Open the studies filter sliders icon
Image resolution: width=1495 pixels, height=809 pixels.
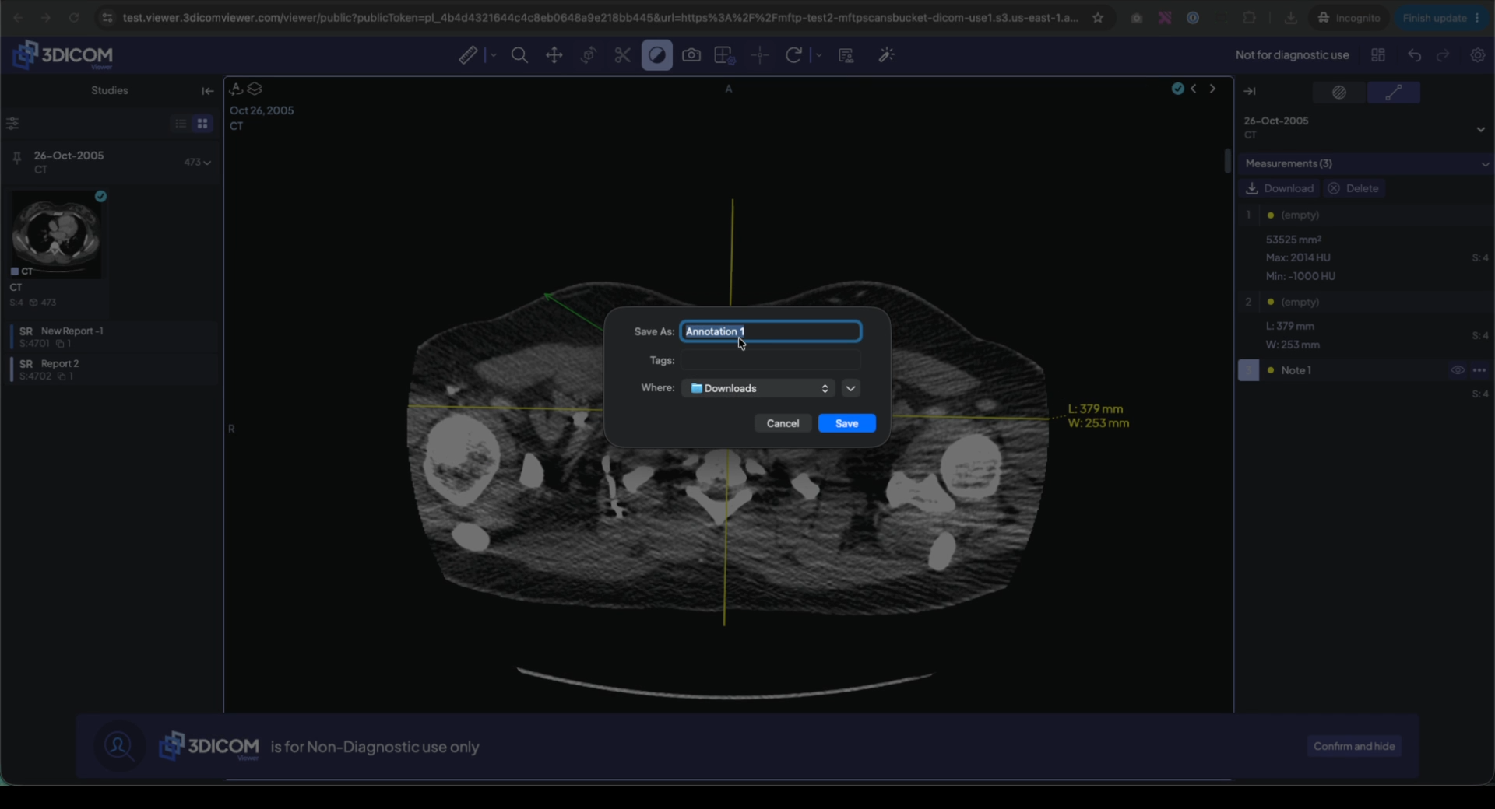pyautogui.click(x=12, y=123)
